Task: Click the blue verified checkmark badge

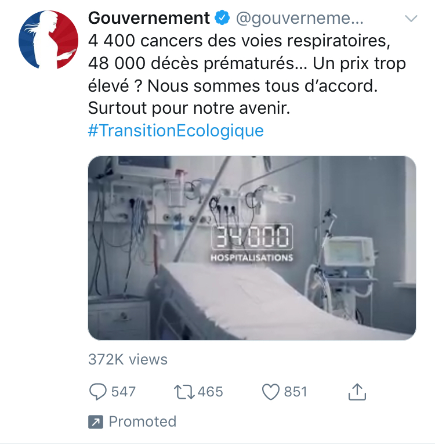Action: (222, 18)
